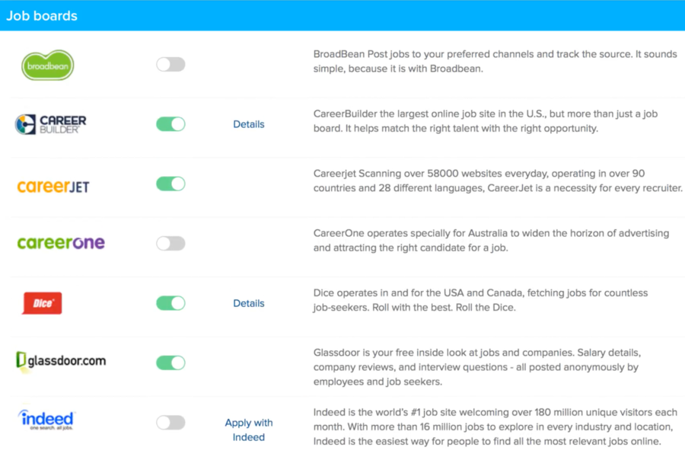View Details for the Dice board
This screenshot has height=457, width=685.
tap(249, 303)
